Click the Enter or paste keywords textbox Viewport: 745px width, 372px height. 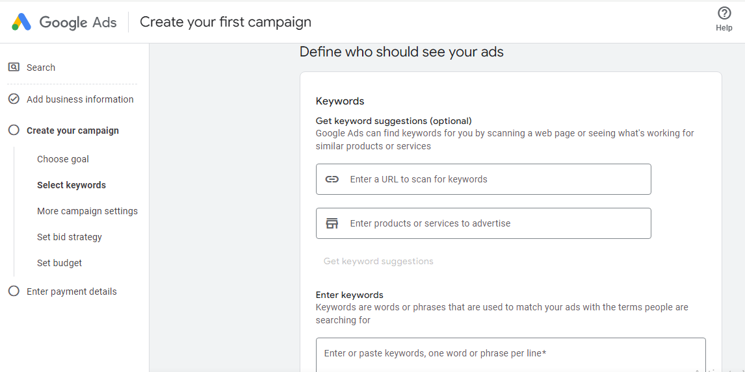pos(510,354)
